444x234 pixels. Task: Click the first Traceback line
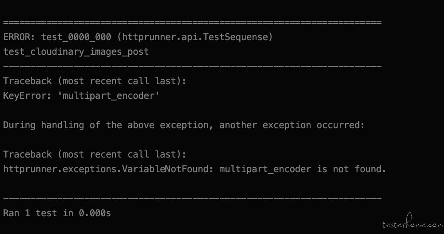pyautogui.click(x=95, y=81)
